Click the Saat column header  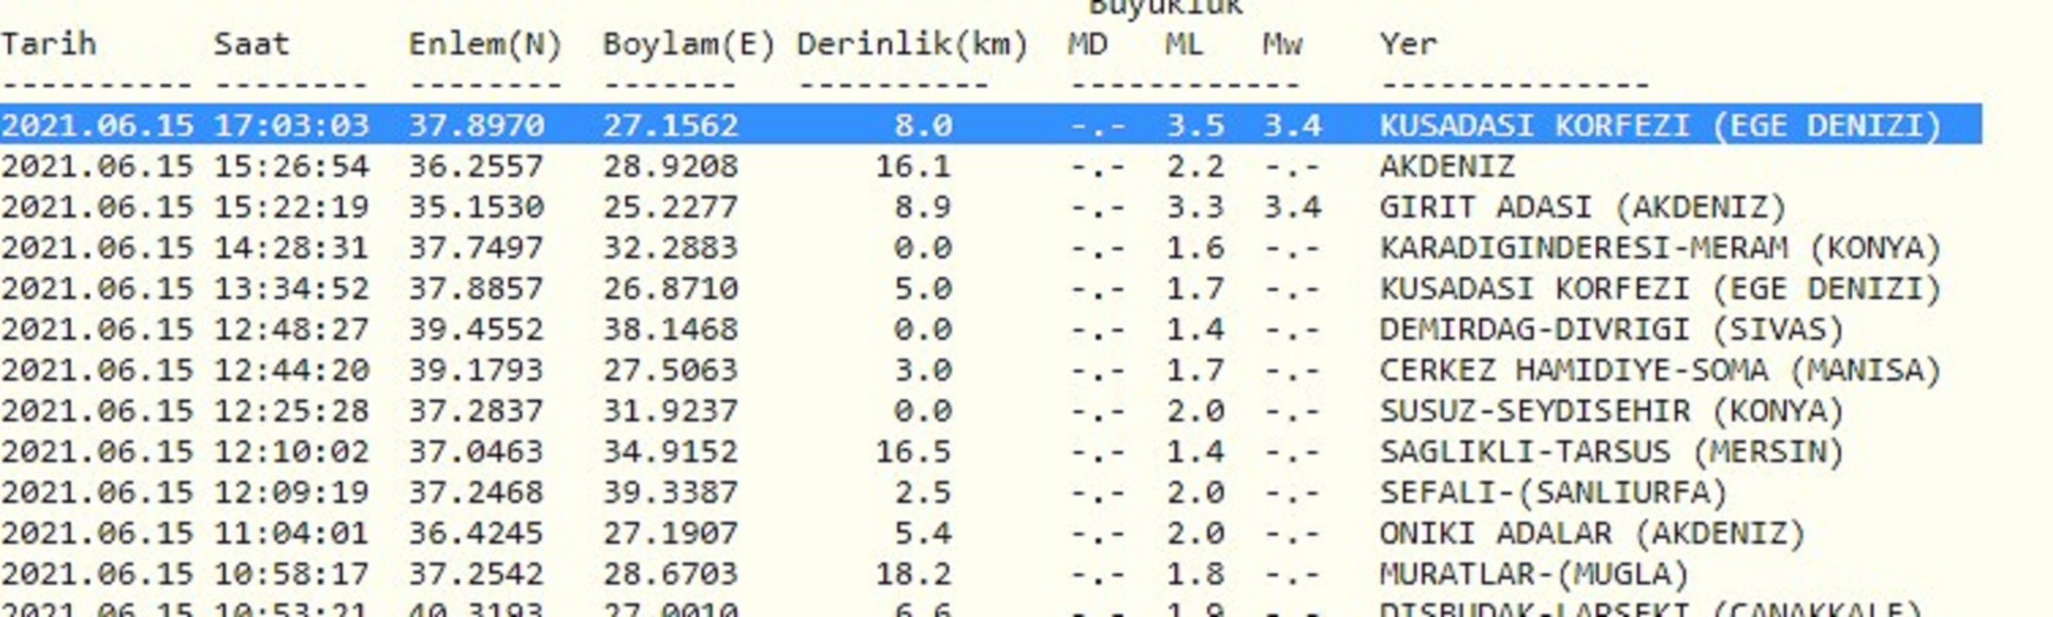tap(251, 45)
